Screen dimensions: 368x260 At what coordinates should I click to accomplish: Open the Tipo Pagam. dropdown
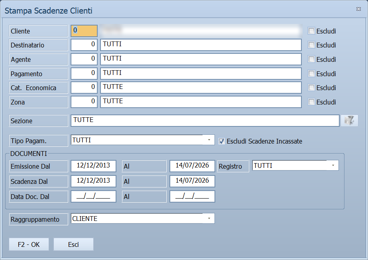pyautogui.click(x=209, y=140)
